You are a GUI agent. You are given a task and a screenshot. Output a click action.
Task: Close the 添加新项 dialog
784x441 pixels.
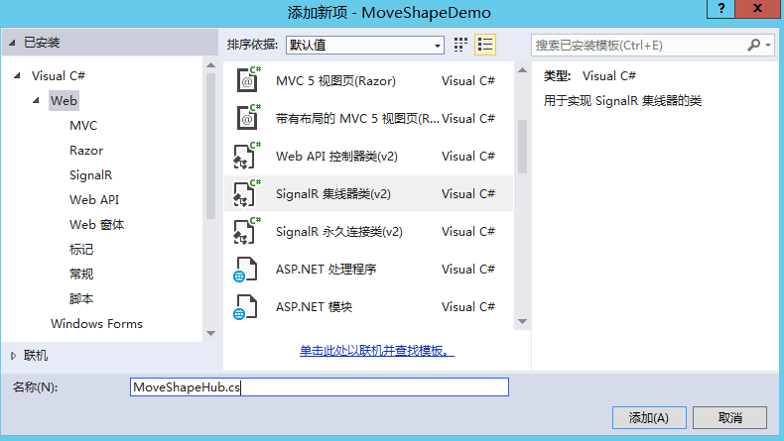(x=757, y=9)
